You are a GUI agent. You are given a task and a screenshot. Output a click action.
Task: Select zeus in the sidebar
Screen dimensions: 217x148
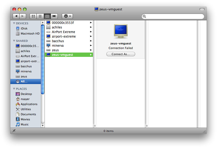pos(26,76)
